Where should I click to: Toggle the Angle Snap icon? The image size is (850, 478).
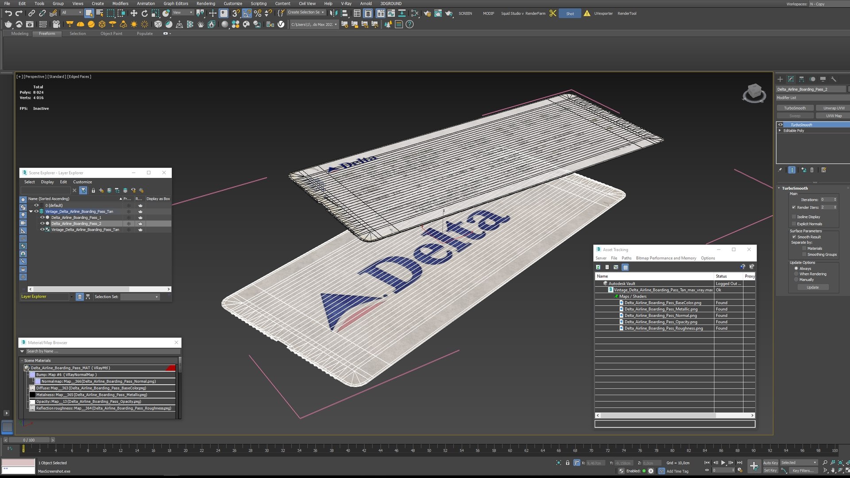tap(247, 13)
